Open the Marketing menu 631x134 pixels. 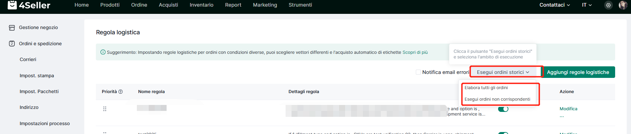tap(265, 5)
